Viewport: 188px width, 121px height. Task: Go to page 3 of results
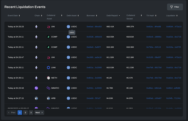(31, 113)
